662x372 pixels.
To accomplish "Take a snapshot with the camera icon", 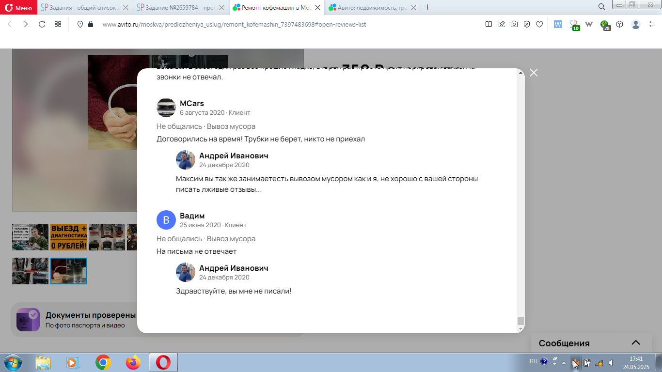I will click(514, 24).
